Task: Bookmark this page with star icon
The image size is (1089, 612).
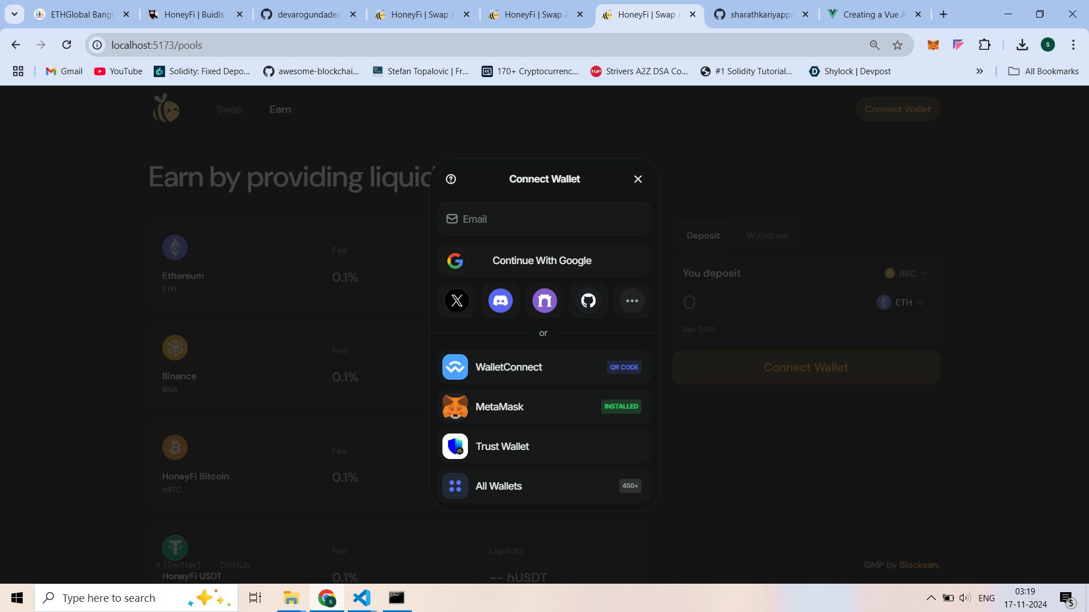Action: point(897,45)
